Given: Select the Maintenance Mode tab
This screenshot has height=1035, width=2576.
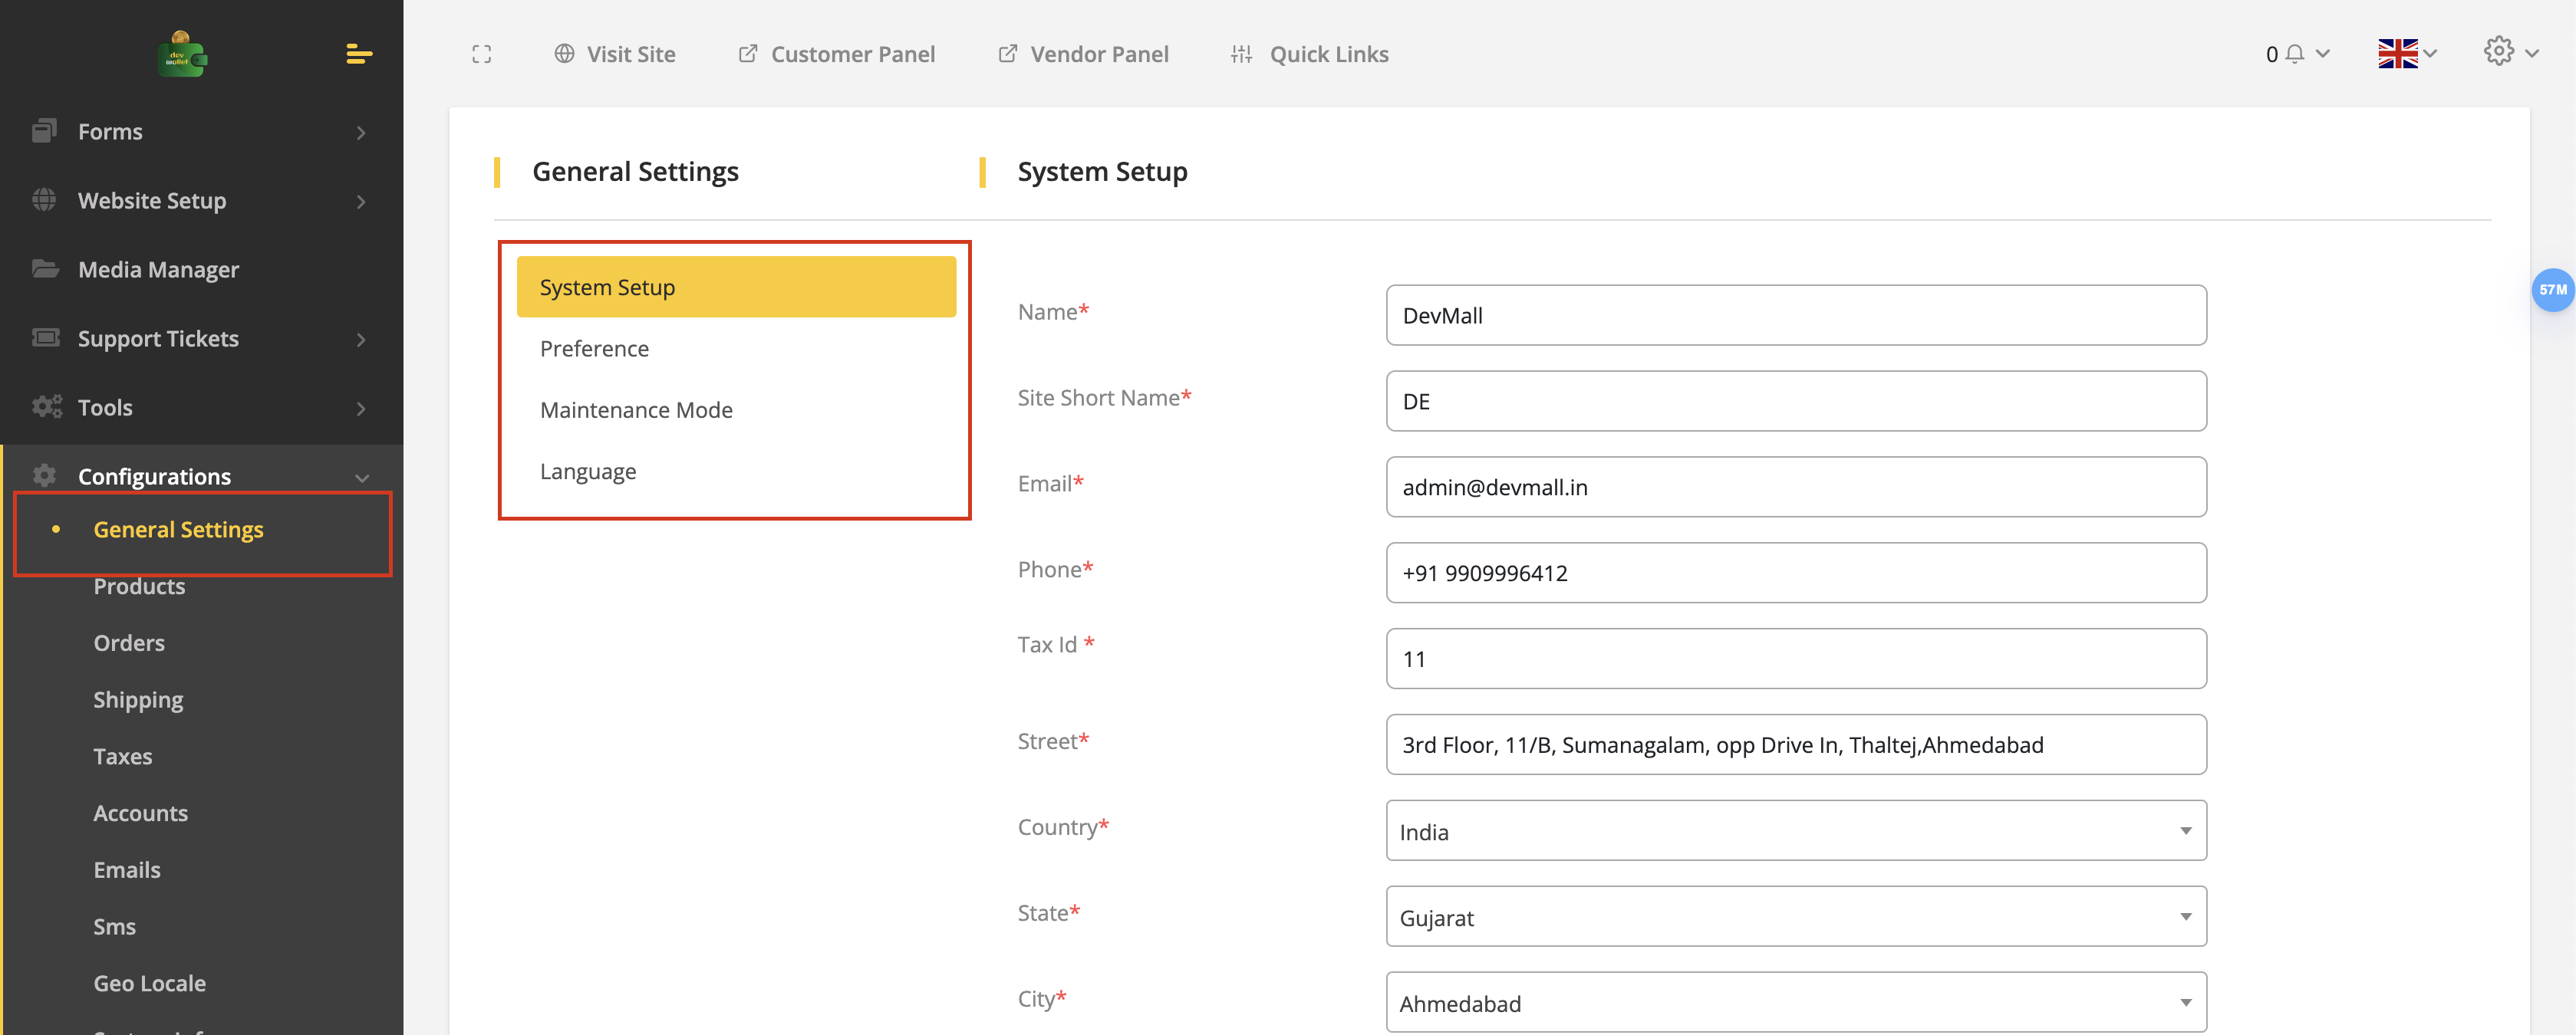Looking at the screenshot, I should (x=736, y=409).
